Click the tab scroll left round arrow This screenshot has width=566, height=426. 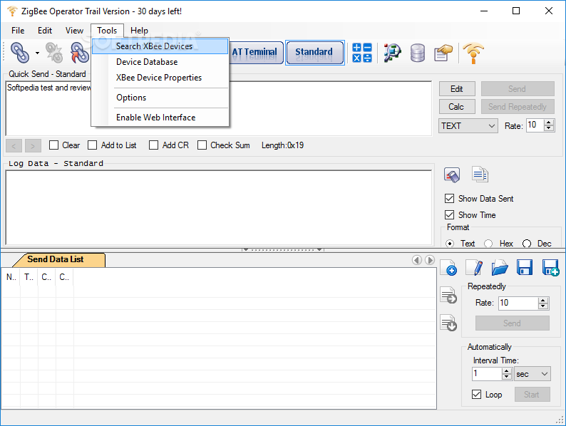(417, 260)
